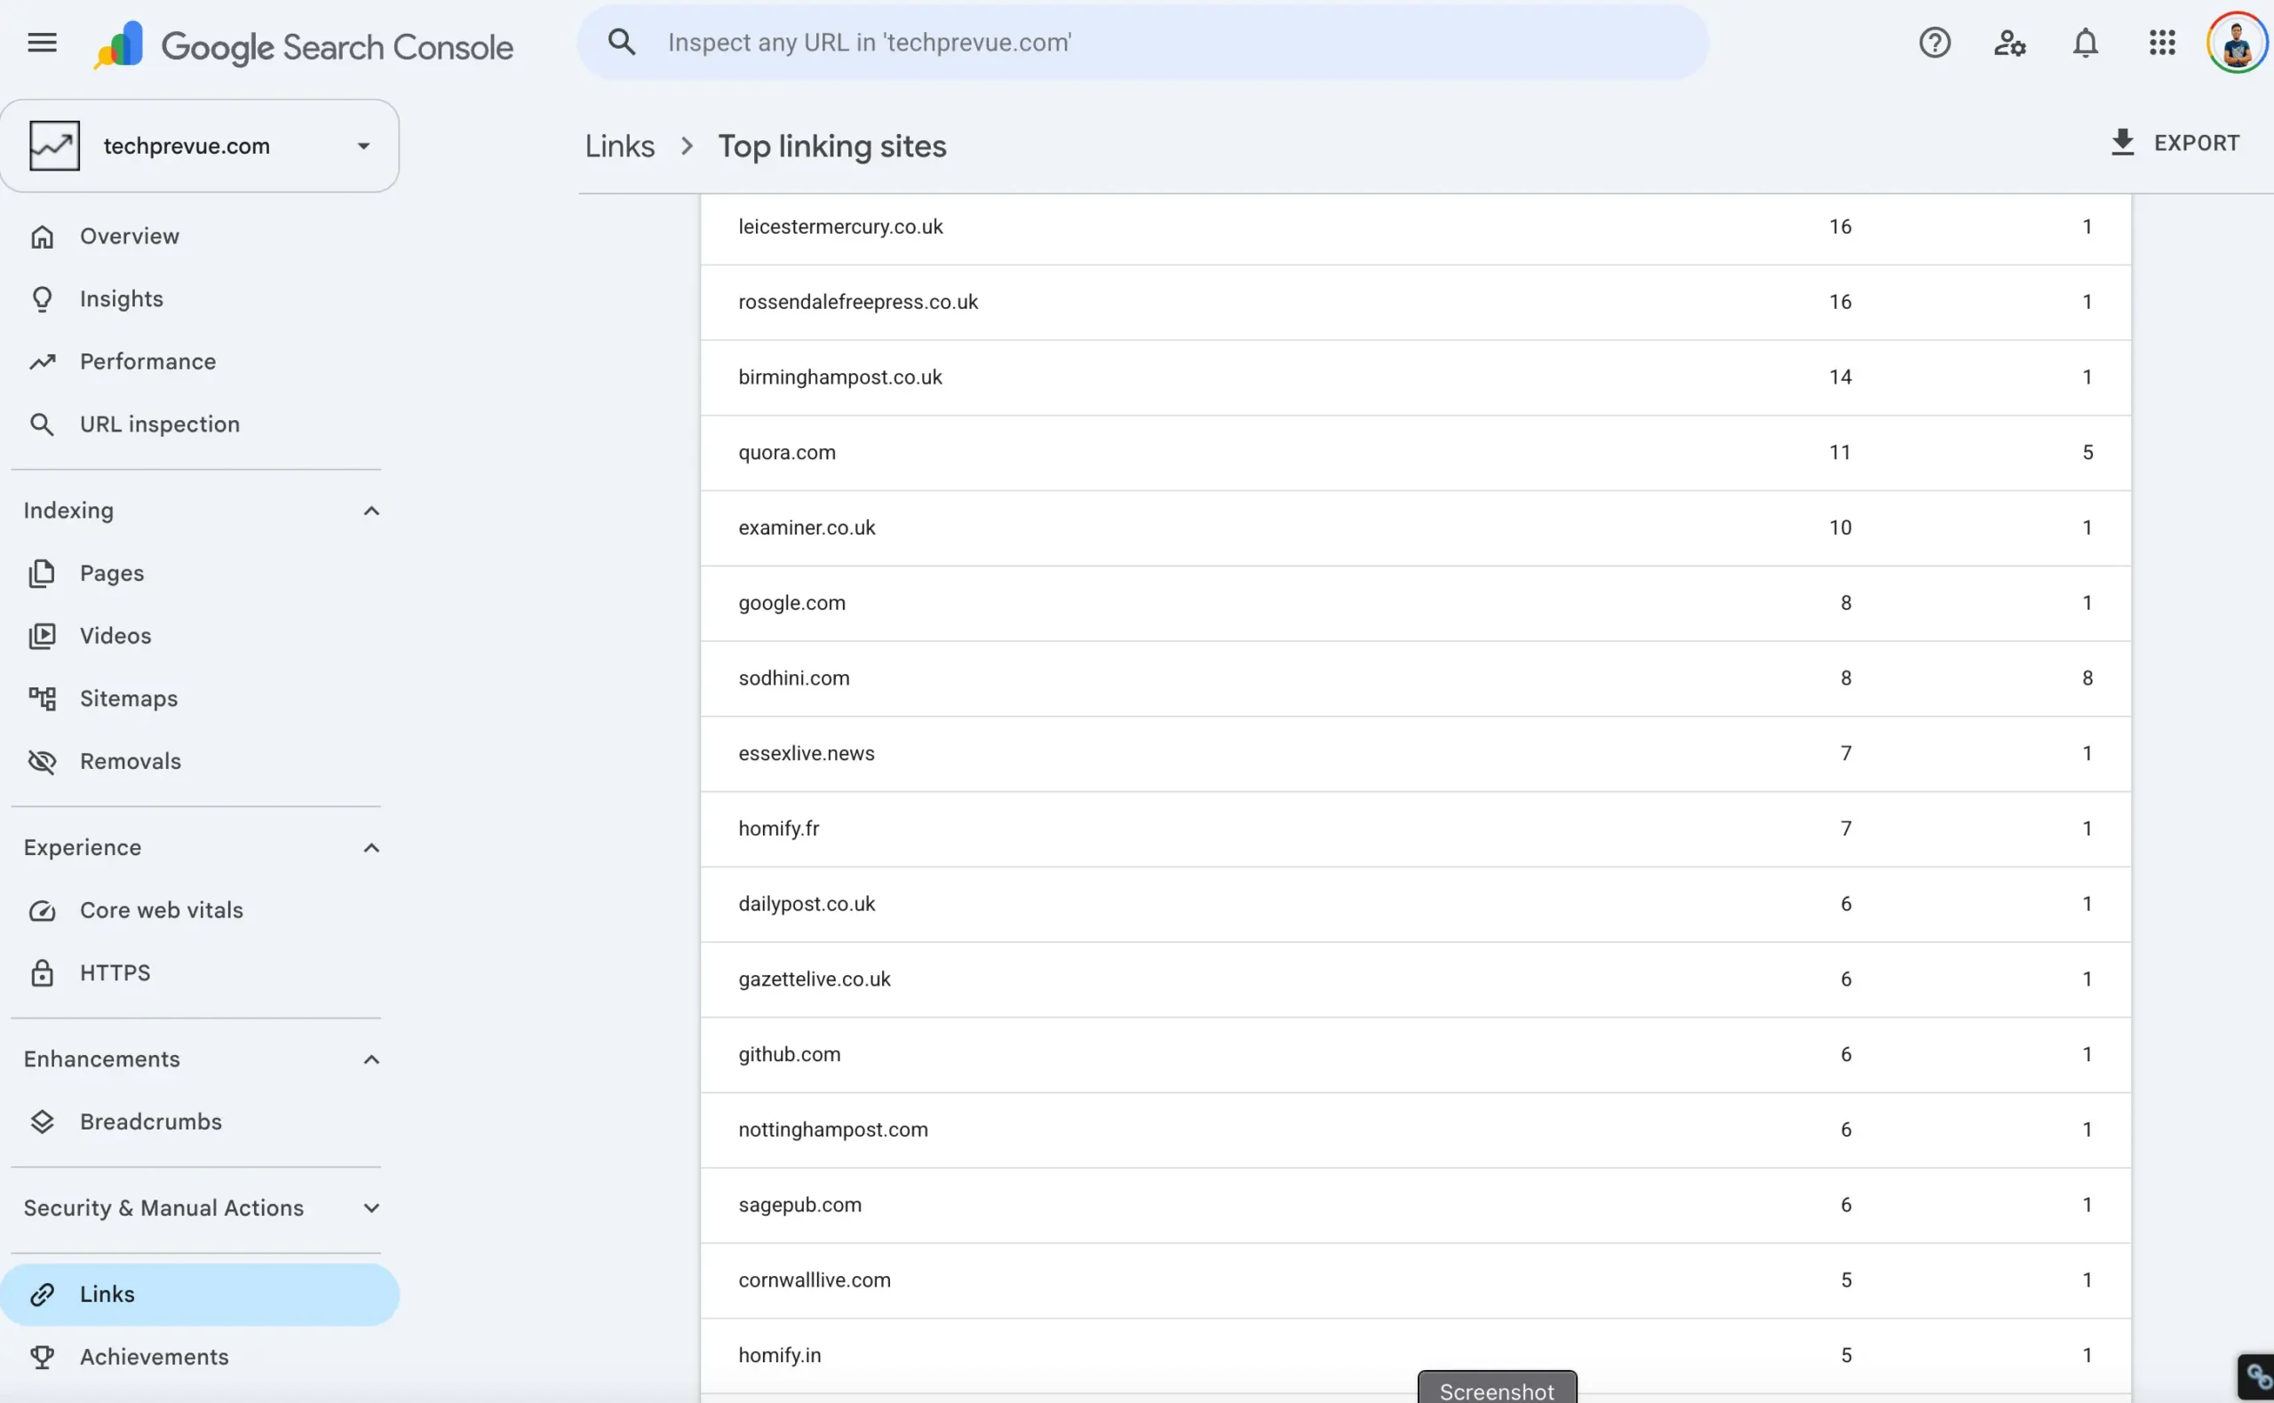Open the notifications bell

coord(2086,43)
